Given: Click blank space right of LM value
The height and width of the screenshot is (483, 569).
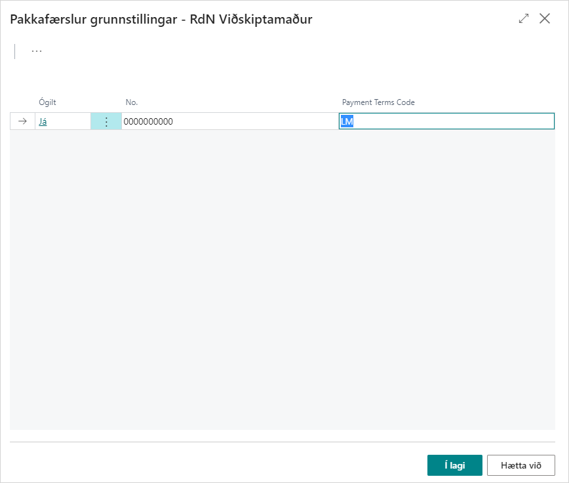Looking at the screenshot, I should coord(459,121).
